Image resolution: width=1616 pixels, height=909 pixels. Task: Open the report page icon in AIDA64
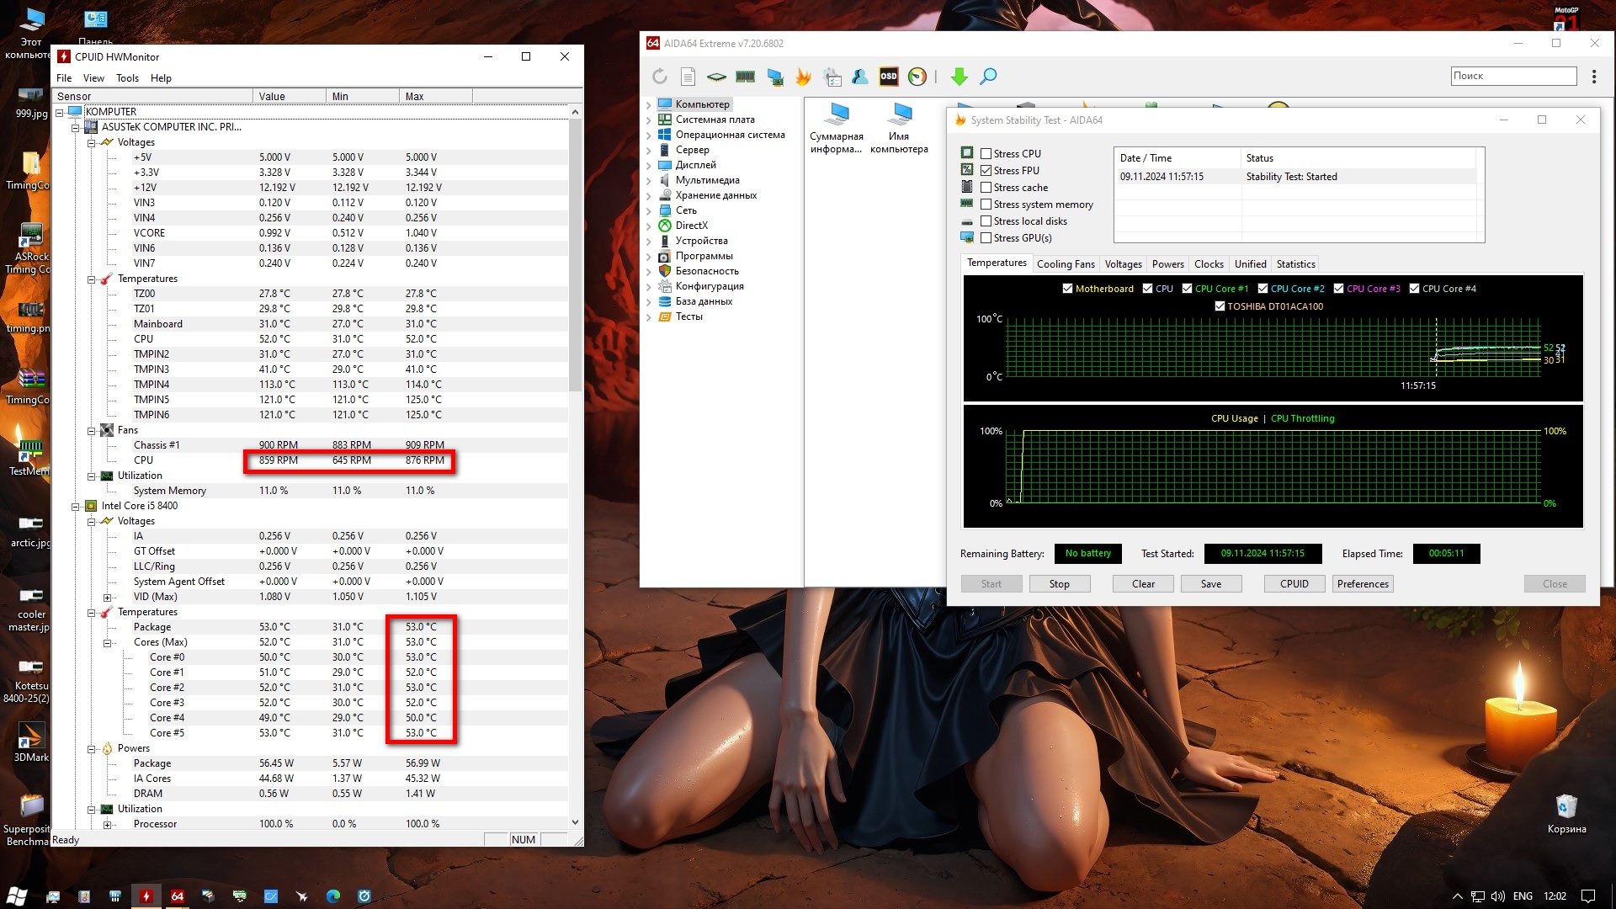(x=688, y=77)
